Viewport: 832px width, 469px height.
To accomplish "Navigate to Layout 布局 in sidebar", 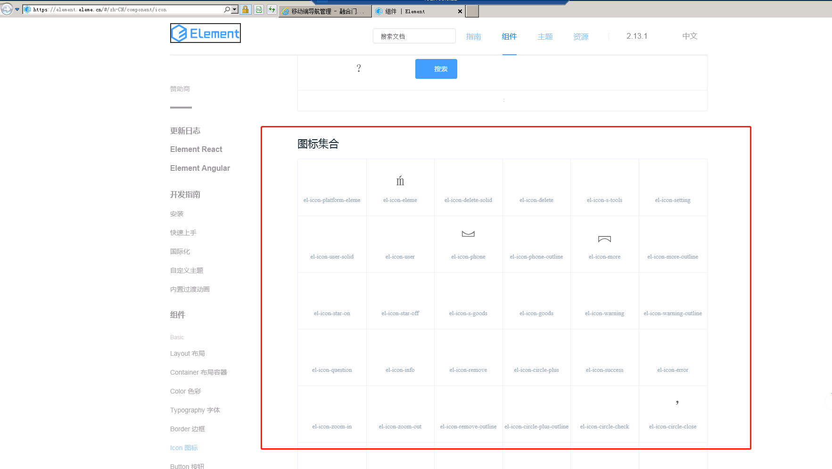I will [x=187, y=353].
